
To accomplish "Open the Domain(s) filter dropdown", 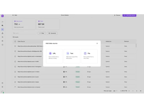I will click(x=52, y=33).
